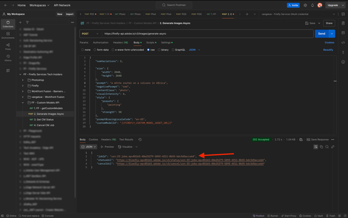Open the Test Results response tab

126,139
